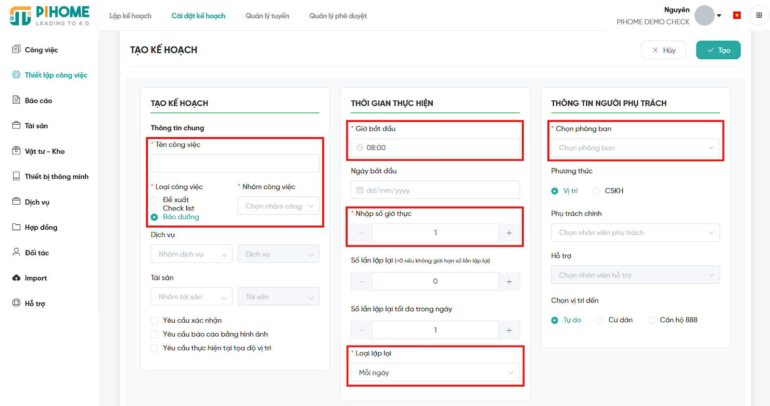Open Báo cáo from the sidebar icon
770x406 pixels.
click(x=16, y=100)
